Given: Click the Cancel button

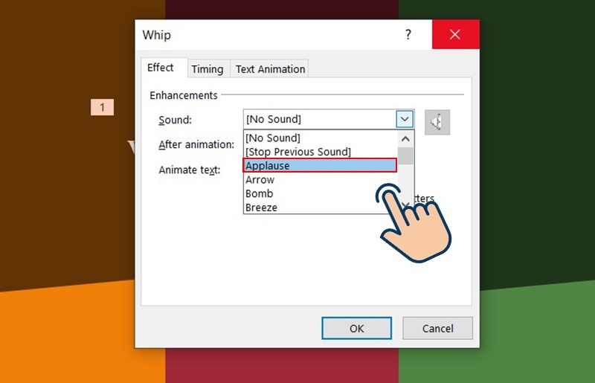Looking at the screenshot, I should [437, 329].
